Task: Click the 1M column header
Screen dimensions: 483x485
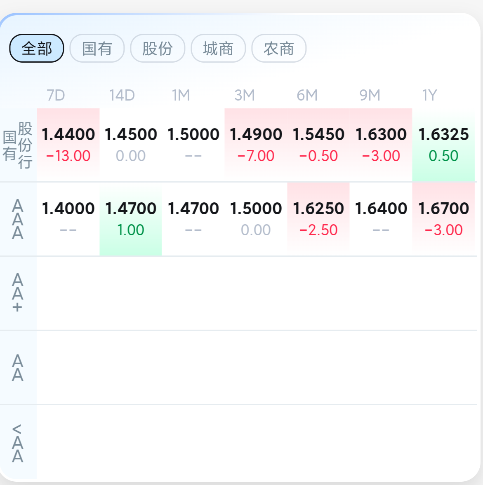Action: pyautogui.click(x=181, y=95)
